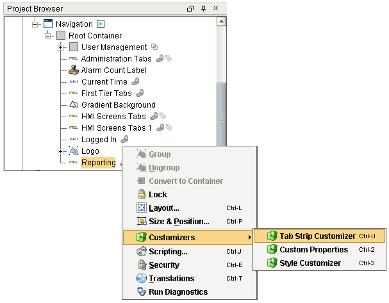Click the Layout menu icon
The width and height of the screenshot is (389, 303).
(142, 208)
